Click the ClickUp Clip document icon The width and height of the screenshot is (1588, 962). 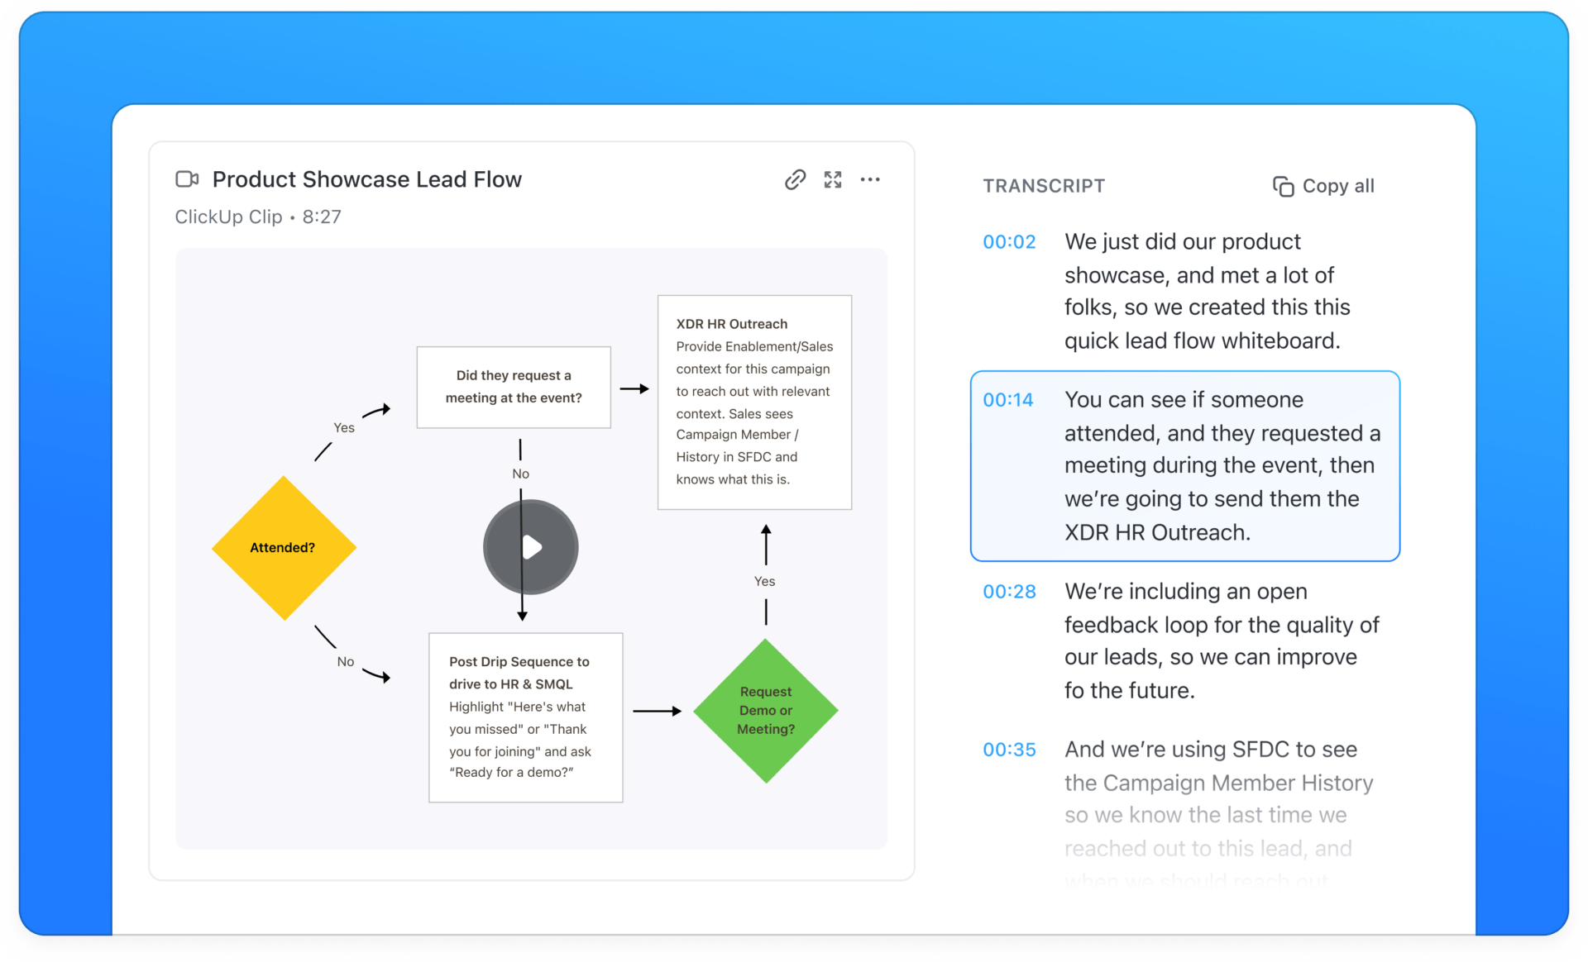pyautogui.click(x=184, y=179)
